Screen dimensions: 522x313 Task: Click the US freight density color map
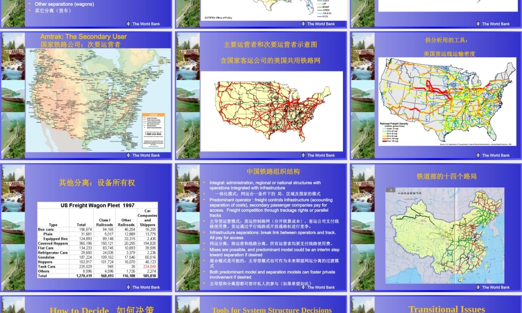coord(447,101)
